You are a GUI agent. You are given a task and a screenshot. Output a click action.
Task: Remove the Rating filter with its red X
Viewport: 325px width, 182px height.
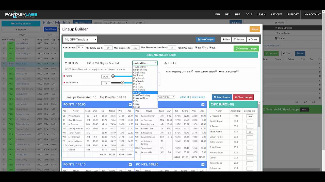click(64, 76)
